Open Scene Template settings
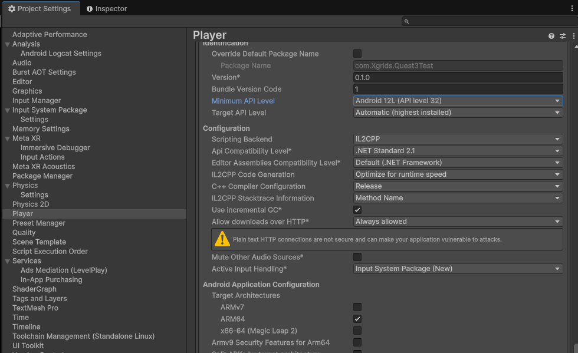 tap(39, 242)
